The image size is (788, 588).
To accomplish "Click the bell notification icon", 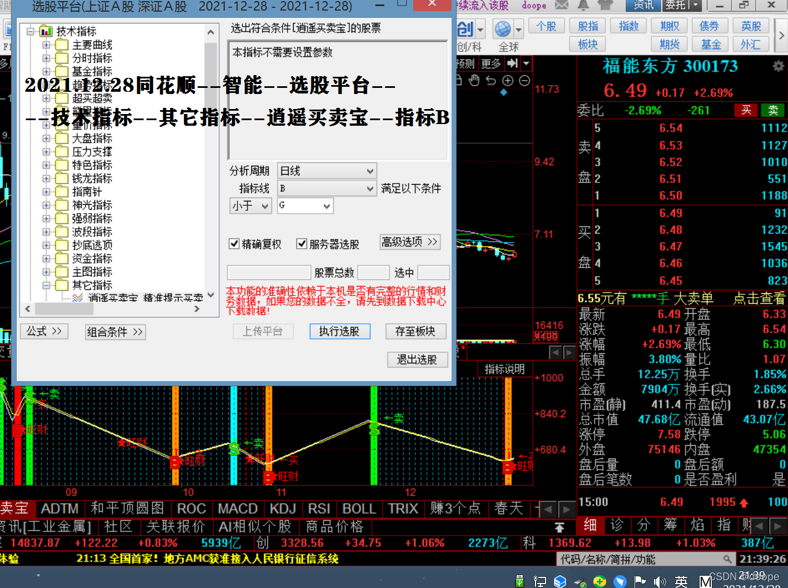I will [x=583, y=5].
